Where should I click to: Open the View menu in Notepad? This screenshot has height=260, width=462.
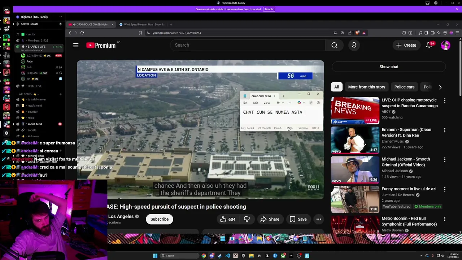267,103
